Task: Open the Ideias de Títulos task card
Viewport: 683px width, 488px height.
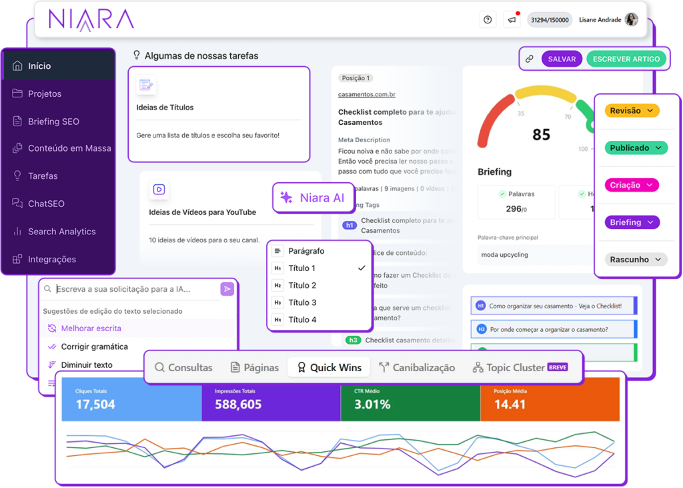Action: (219, 114)
